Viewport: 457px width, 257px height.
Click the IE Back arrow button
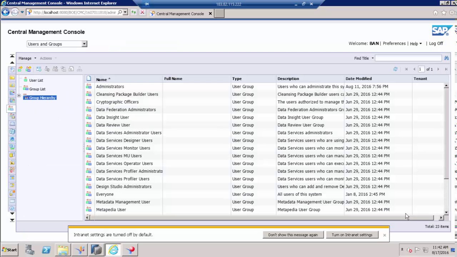tap(5, 12)
